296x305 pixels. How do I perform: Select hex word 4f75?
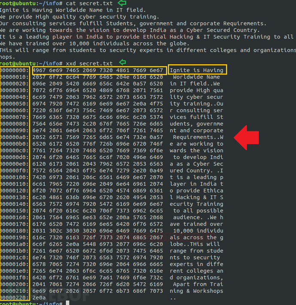tap(156, 104)
